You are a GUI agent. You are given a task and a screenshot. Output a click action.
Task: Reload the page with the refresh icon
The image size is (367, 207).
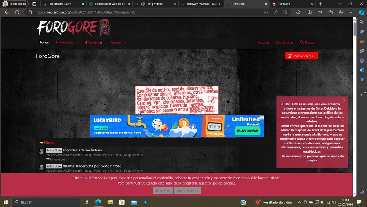17,12
